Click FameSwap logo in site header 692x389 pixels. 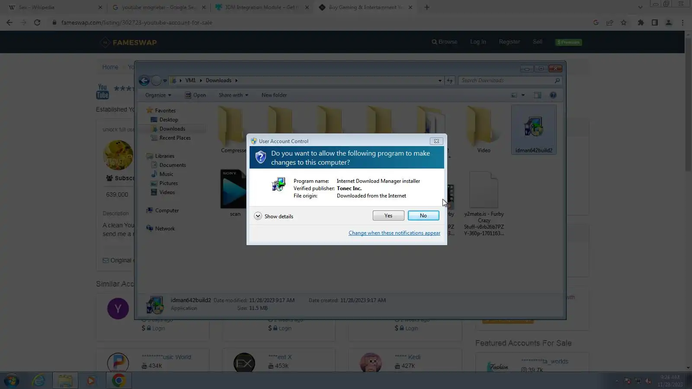pyautogui.click(x=129, y=42)
